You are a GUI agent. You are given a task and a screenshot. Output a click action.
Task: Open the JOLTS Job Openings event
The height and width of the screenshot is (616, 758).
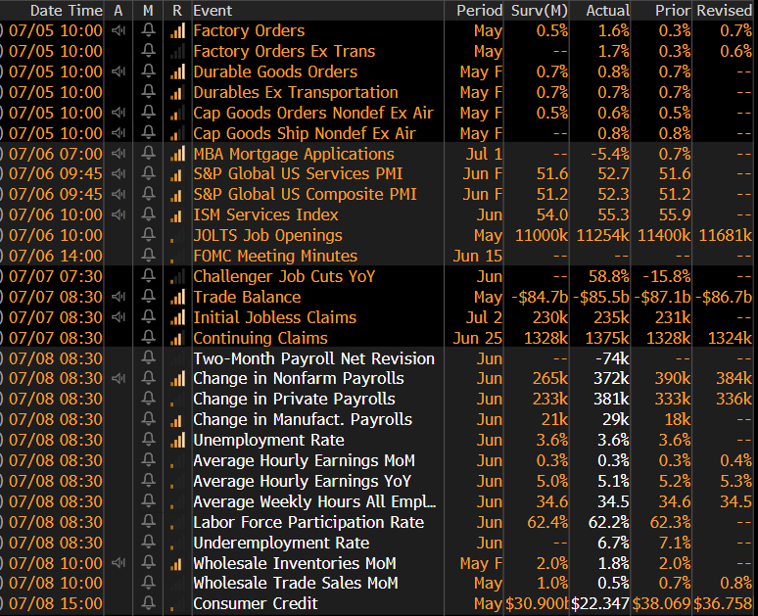267,235
